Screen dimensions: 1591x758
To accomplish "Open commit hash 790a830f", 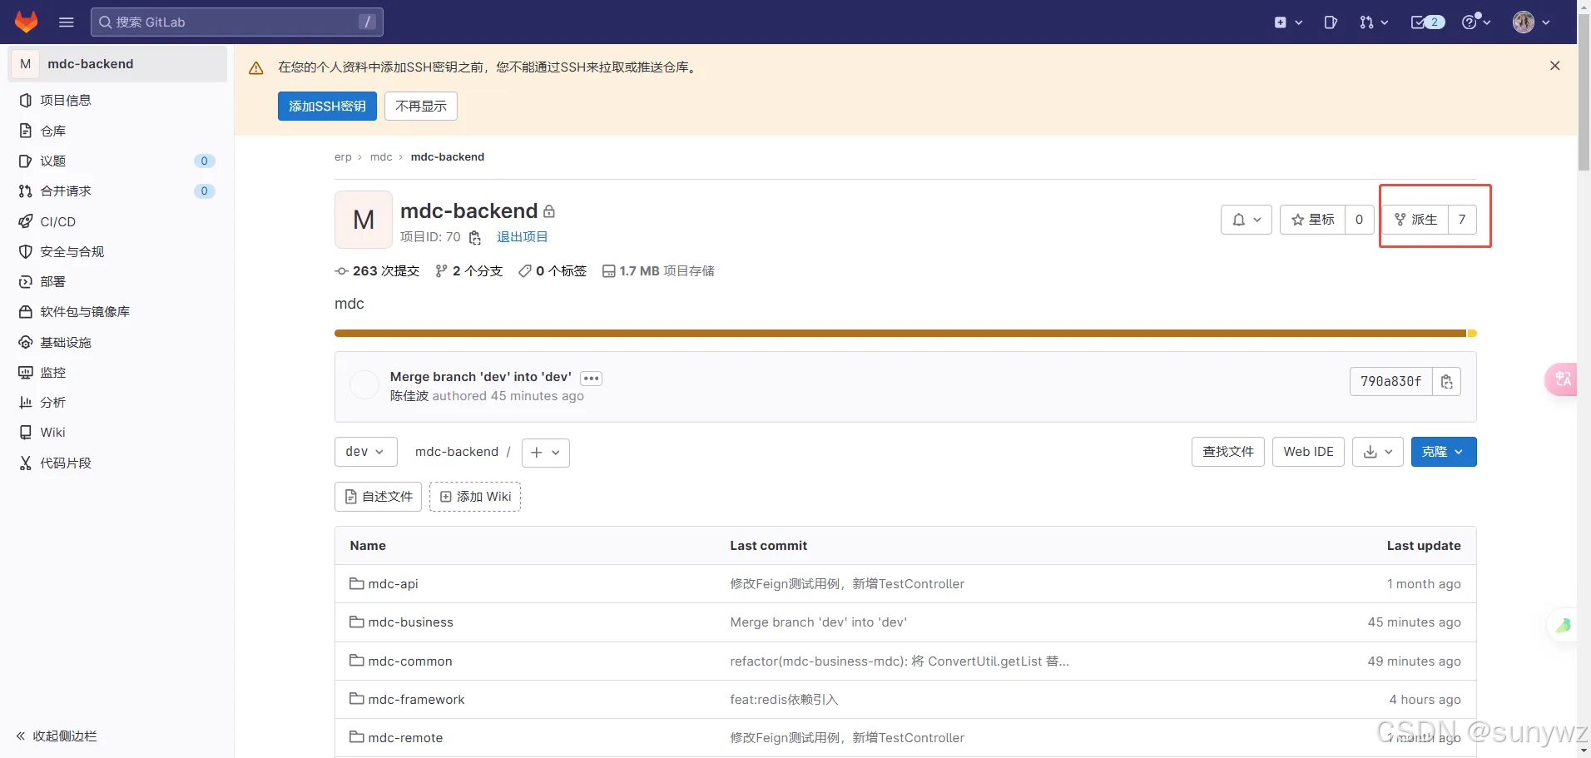I will pos(1390,382).
